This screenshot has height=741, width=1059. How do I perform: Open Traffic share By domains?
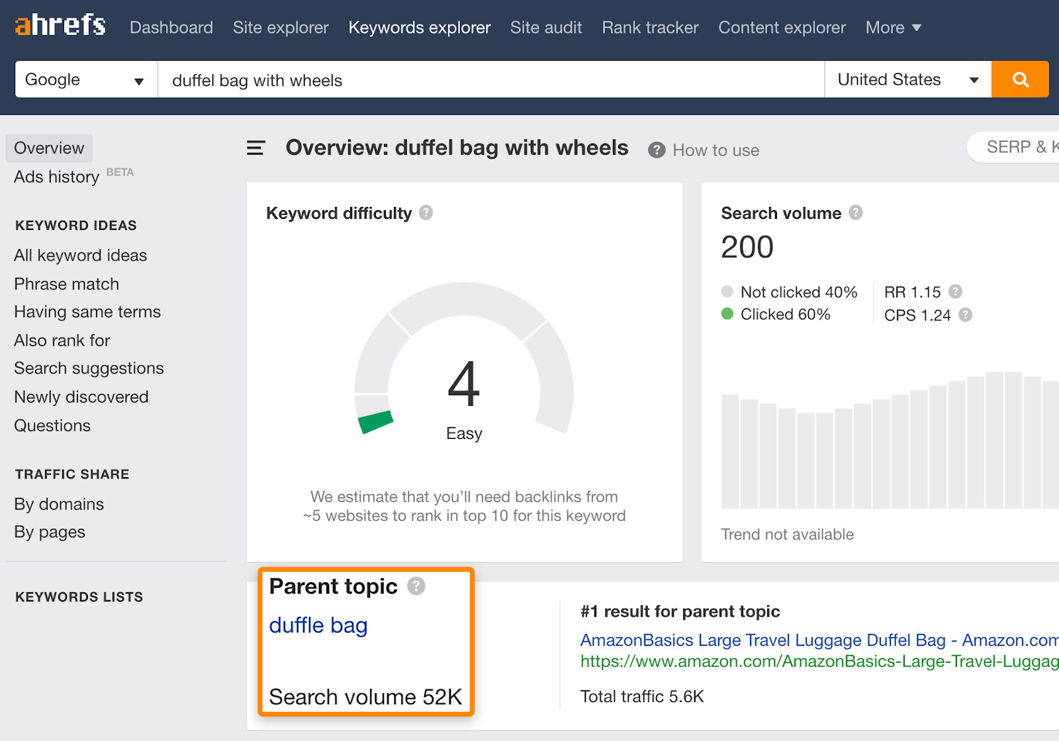tap(59, 504)
